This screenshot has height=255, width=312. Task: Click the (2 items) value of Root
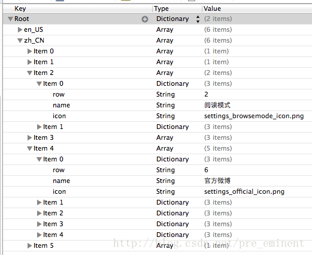[x=218, y=19]
